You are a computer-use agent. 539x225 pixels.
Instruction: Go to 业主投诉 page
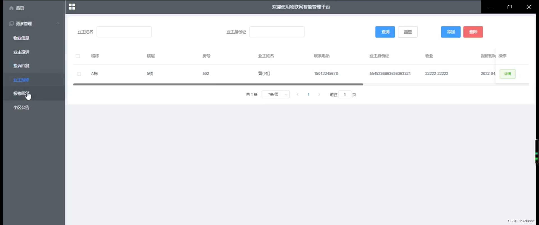click(21, 52)
